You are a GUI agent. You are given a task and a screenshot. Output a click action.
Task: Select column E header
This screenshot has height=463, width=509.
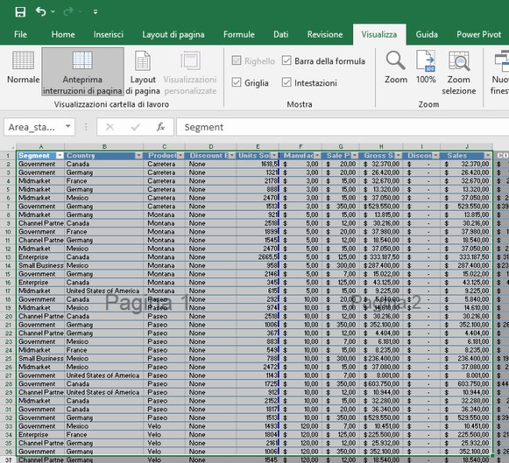tap(258, 146)
